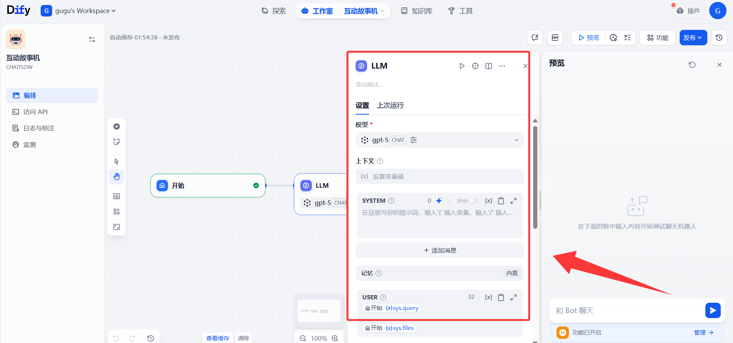Expand the 发布 publish dropdown
Image resolution: width=733 pixels, height=343 pixels.
(693, 38)
